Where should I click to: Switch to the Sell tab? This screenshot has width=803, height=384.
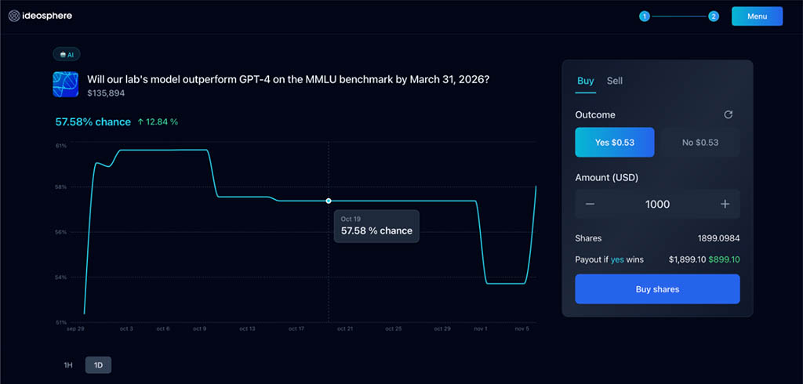point(615,81)
